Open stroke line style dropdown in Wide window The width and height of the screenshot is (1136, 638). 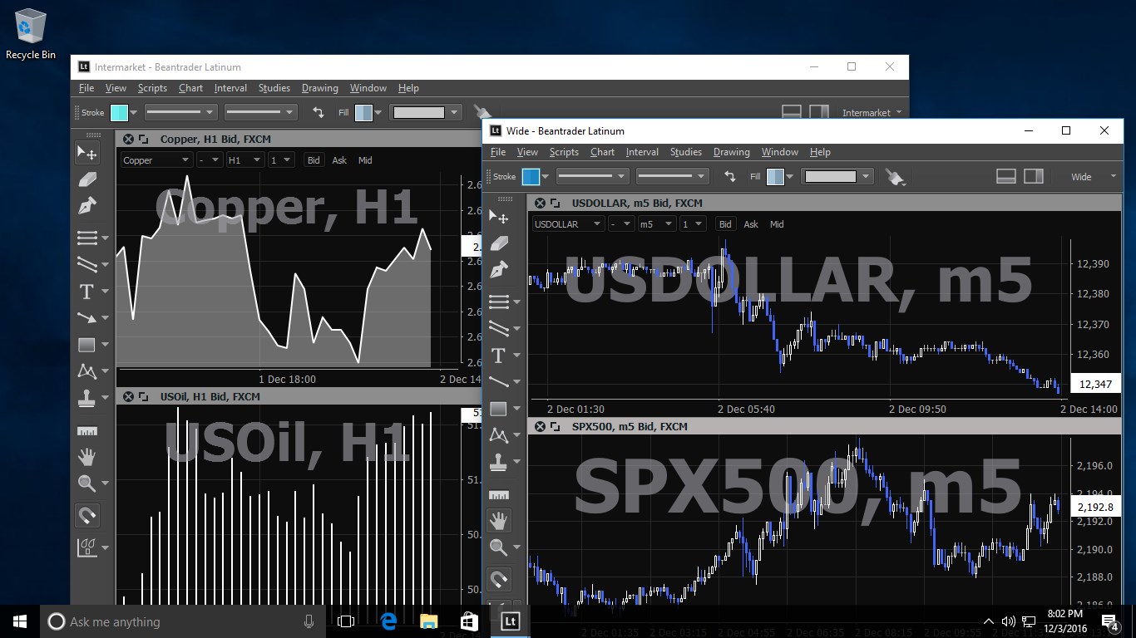pyautogui.click(x=591, y=176)
